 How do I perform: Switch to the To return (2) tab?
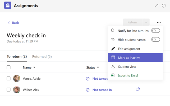click(17, 56)
